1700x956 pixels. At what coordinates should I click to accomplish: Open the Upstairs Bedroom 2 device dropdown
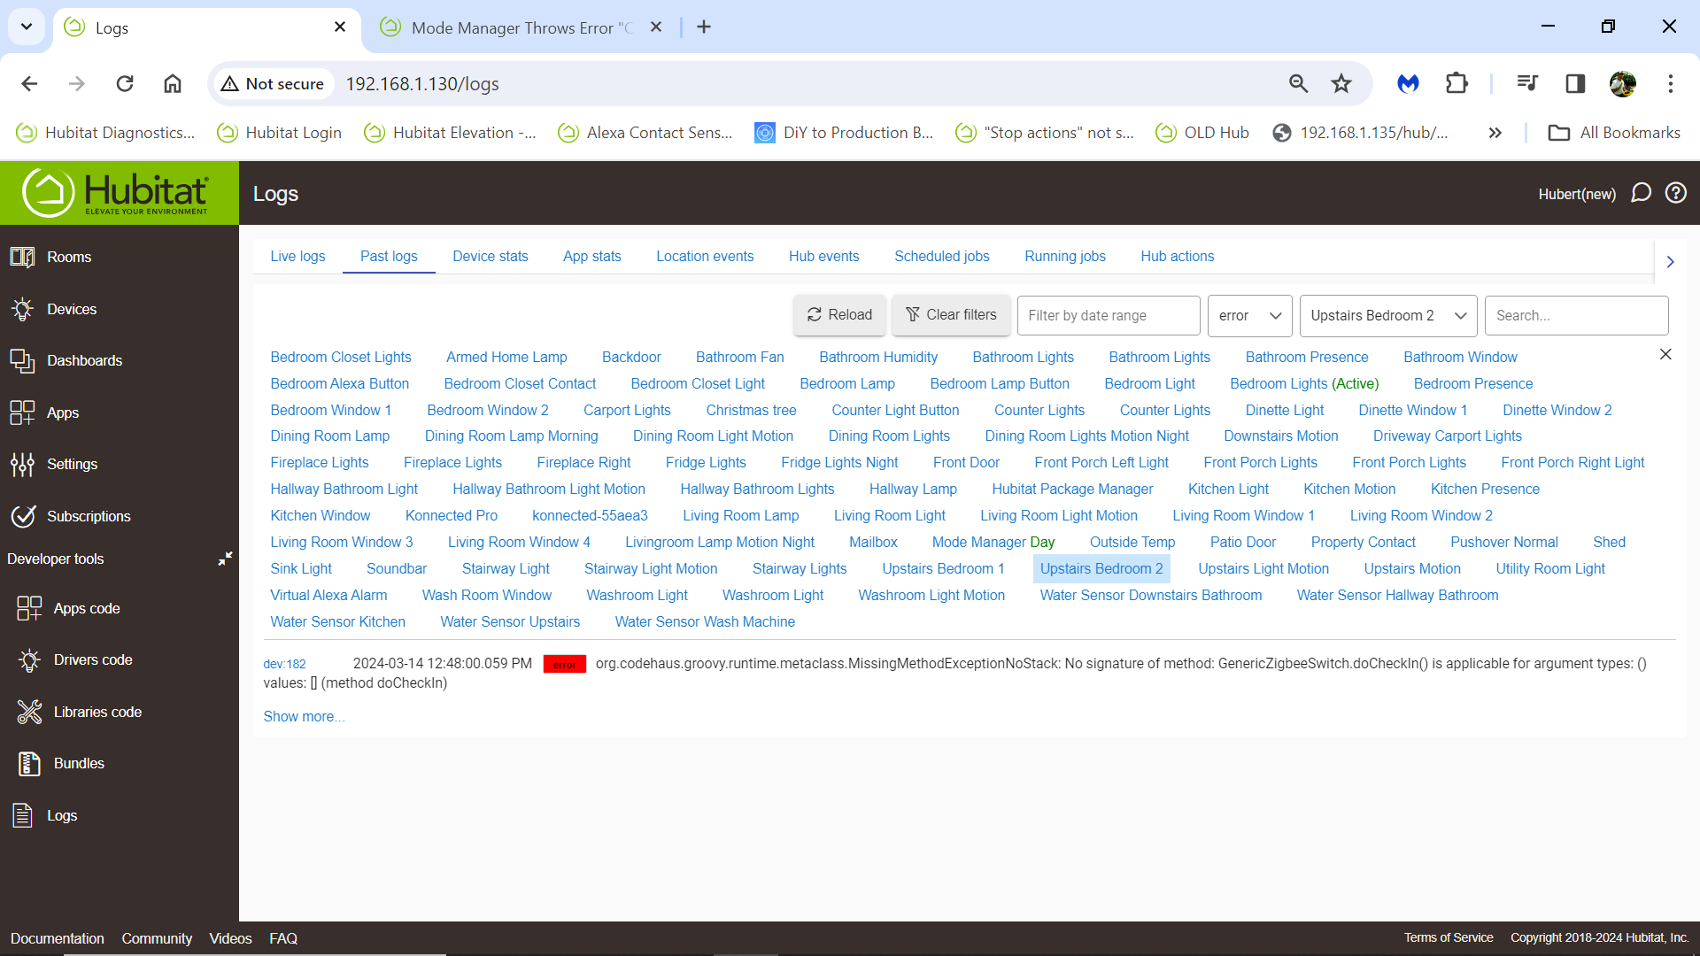point(1388,315)
